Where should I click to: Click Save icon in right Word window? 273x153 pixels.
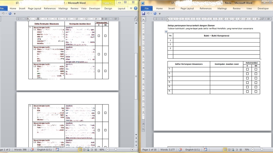click(x=143, y=14)
